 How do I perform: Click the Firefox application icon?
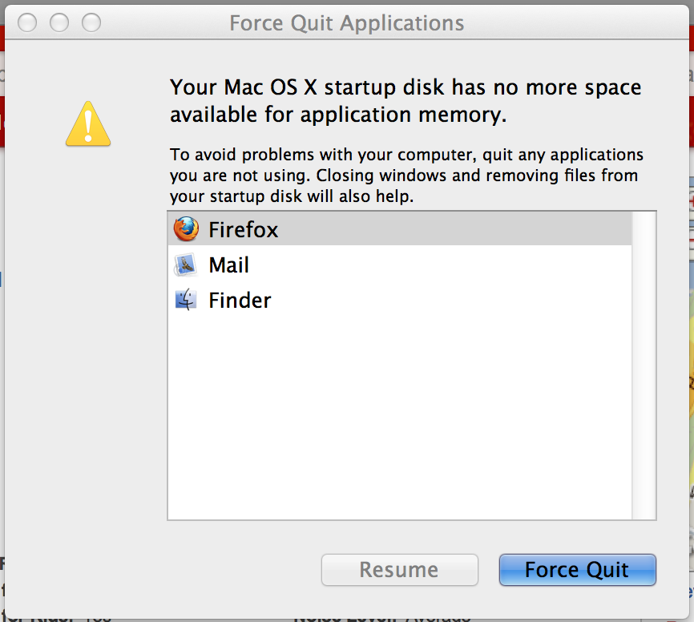[186, 230]
